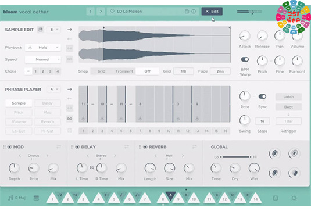Select Choke group 1
Image resolution: width=311 pixels, height=211 pixels.
35,71
